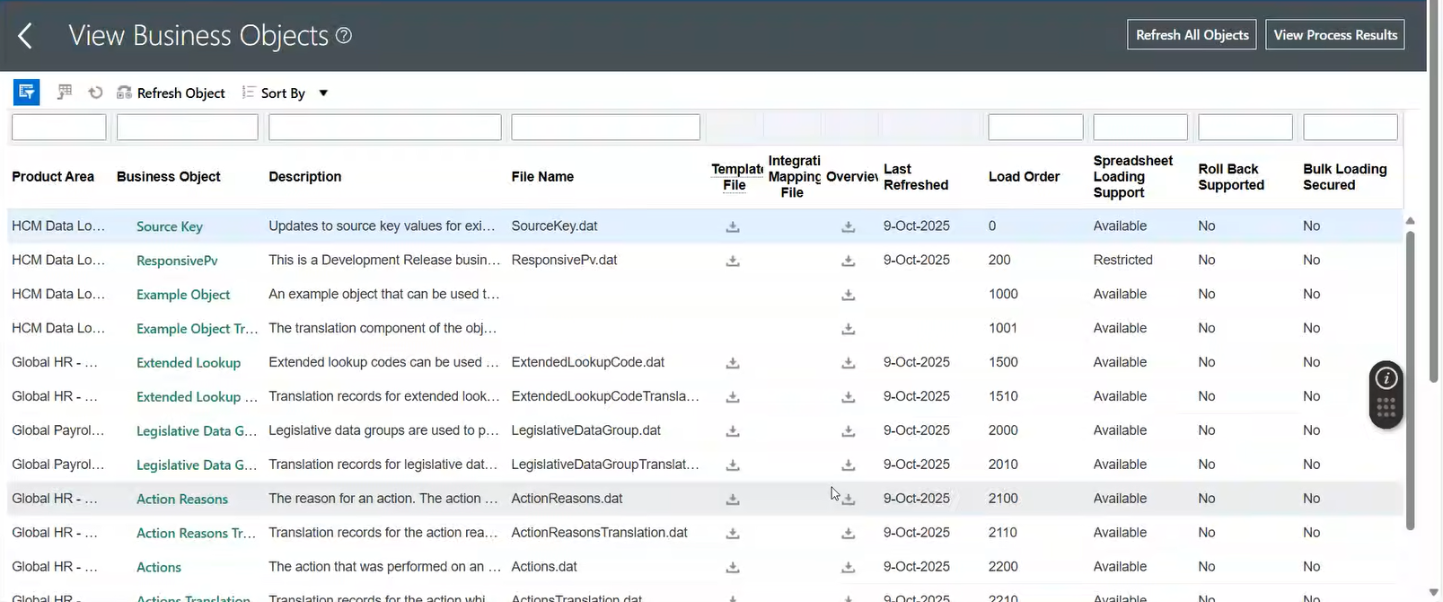Open the Extended Lookup link (1500)
1443x602 pixels.
point(189,363)
